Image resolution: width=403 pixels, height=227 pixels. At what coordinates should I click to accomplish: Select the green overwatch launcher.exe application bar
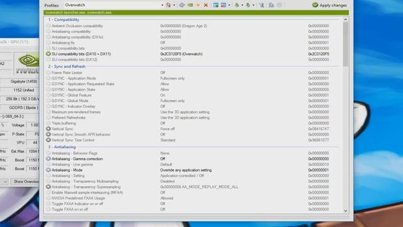[x=196, y=13]
